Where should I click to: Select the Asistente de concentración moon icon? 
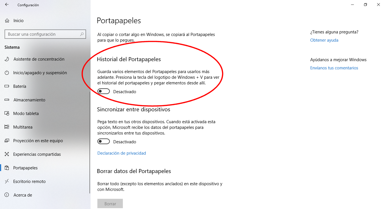click(7, 59)
